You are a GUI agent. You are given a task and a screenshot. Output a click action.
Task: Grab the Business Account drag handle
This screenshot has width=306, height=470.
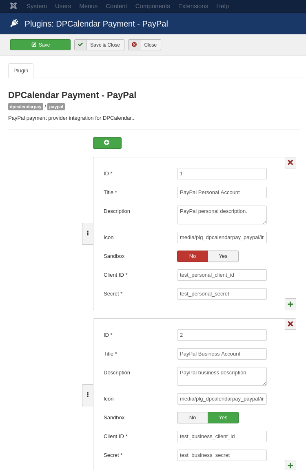(88, 395)
